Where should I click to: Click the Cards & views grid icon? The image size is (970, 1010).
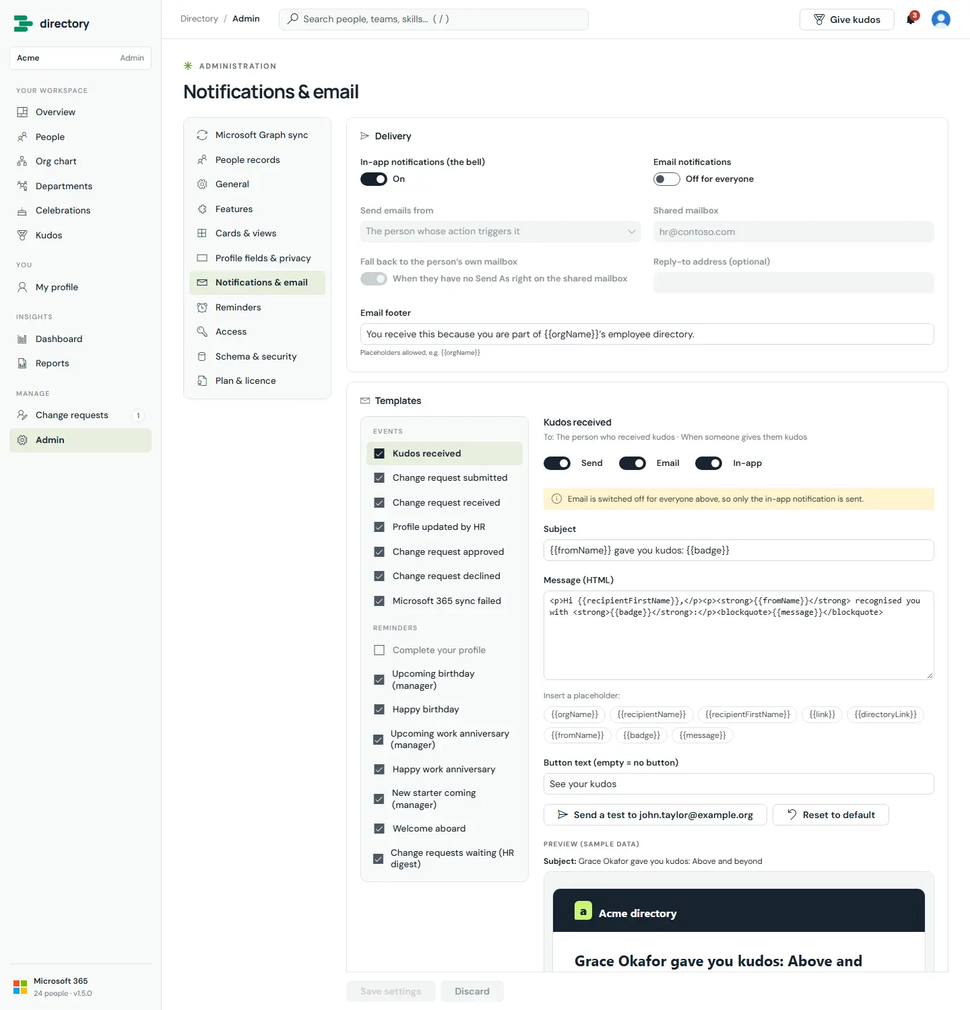[202, 234]
